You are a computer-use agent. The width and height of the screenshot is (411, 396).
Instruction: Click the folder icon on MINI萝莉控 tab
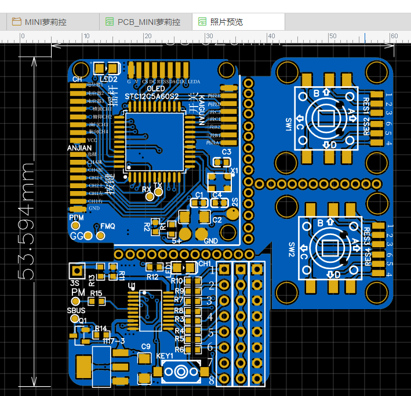click(16, 22)
